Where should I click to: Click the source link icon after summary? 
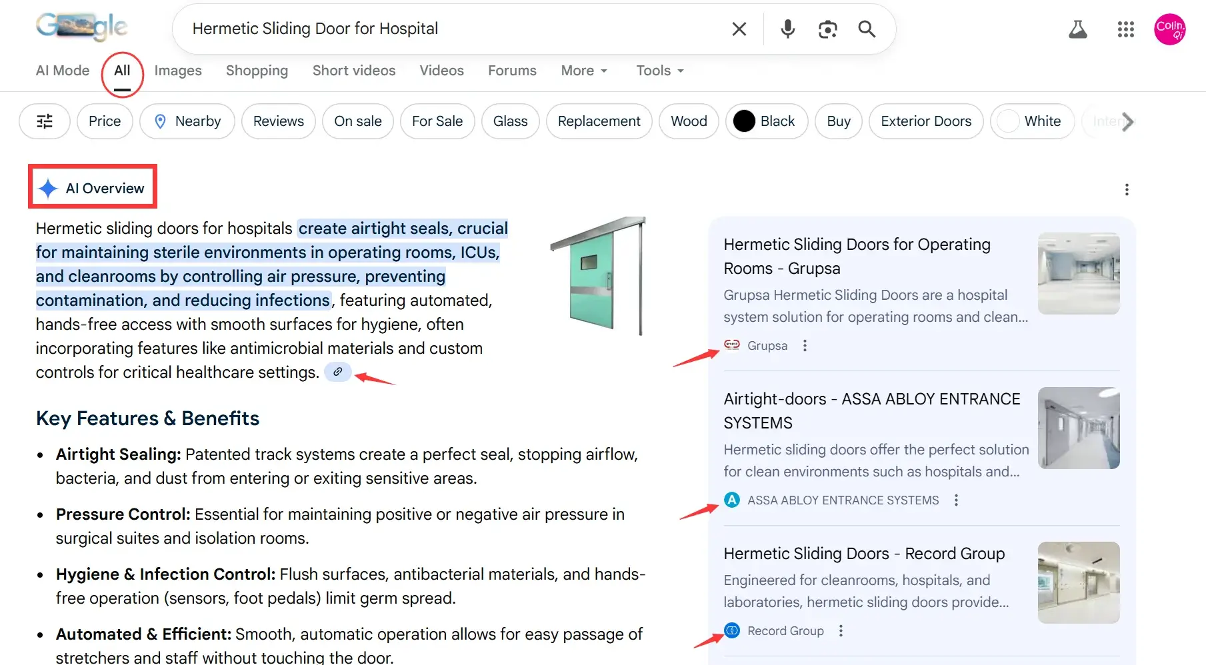click(338, 372)
